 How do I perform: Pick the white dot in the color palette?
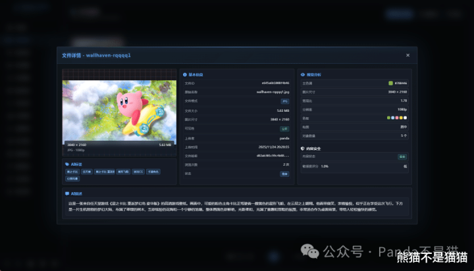[x=405, y=118]
